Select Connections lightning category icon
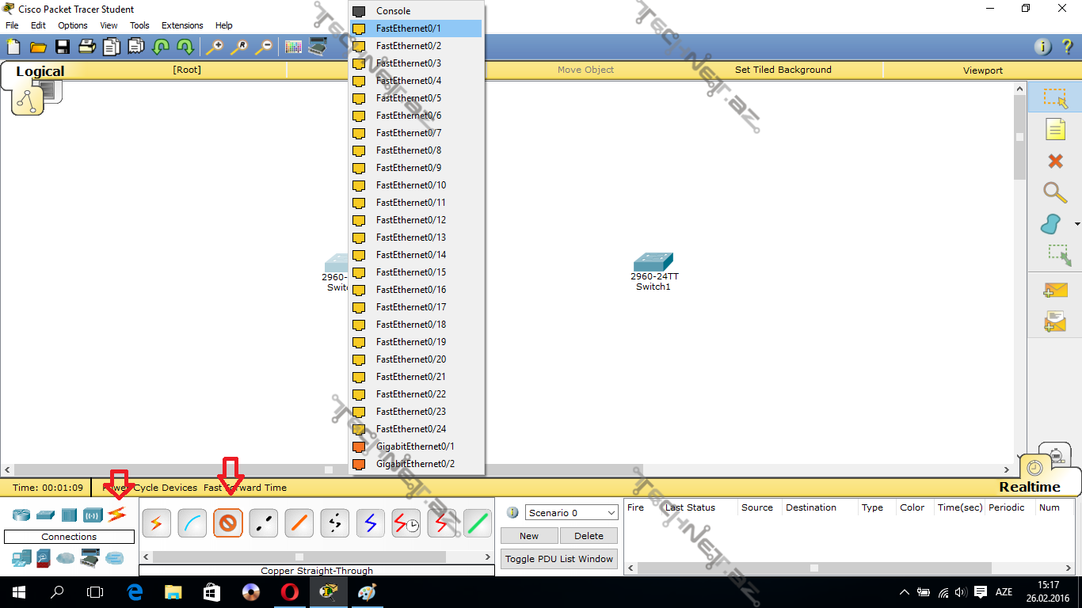This screenshot has width=1082, height=608. [x=117, y=515]
